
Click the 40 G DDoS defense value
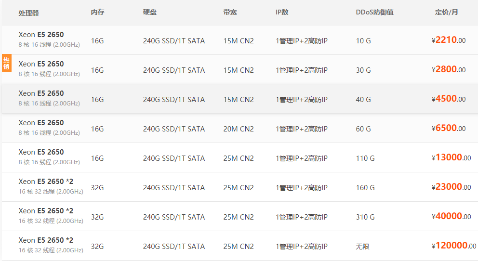(363, 100)
